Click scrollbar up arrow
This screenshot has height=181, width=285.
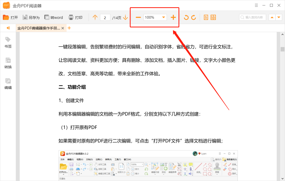point(282,34)
